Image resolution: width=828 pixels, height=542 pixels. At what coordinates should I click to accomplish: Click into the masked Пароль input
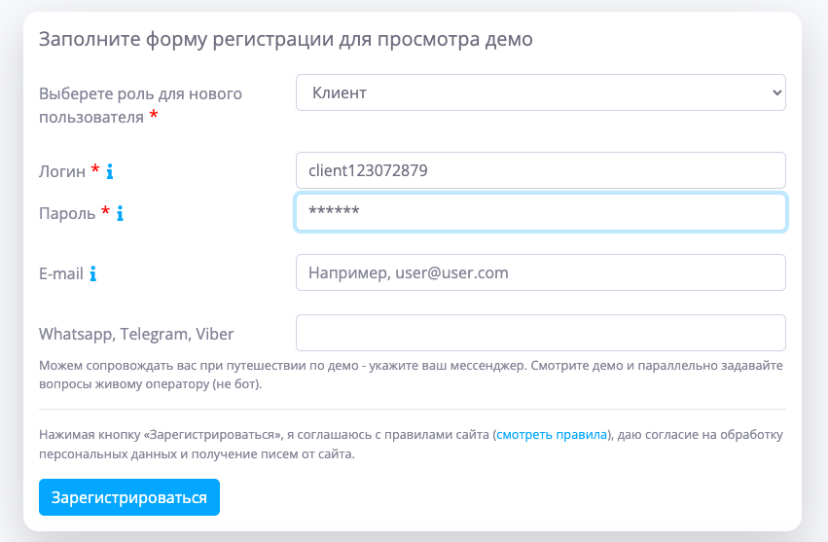[540, 212]
